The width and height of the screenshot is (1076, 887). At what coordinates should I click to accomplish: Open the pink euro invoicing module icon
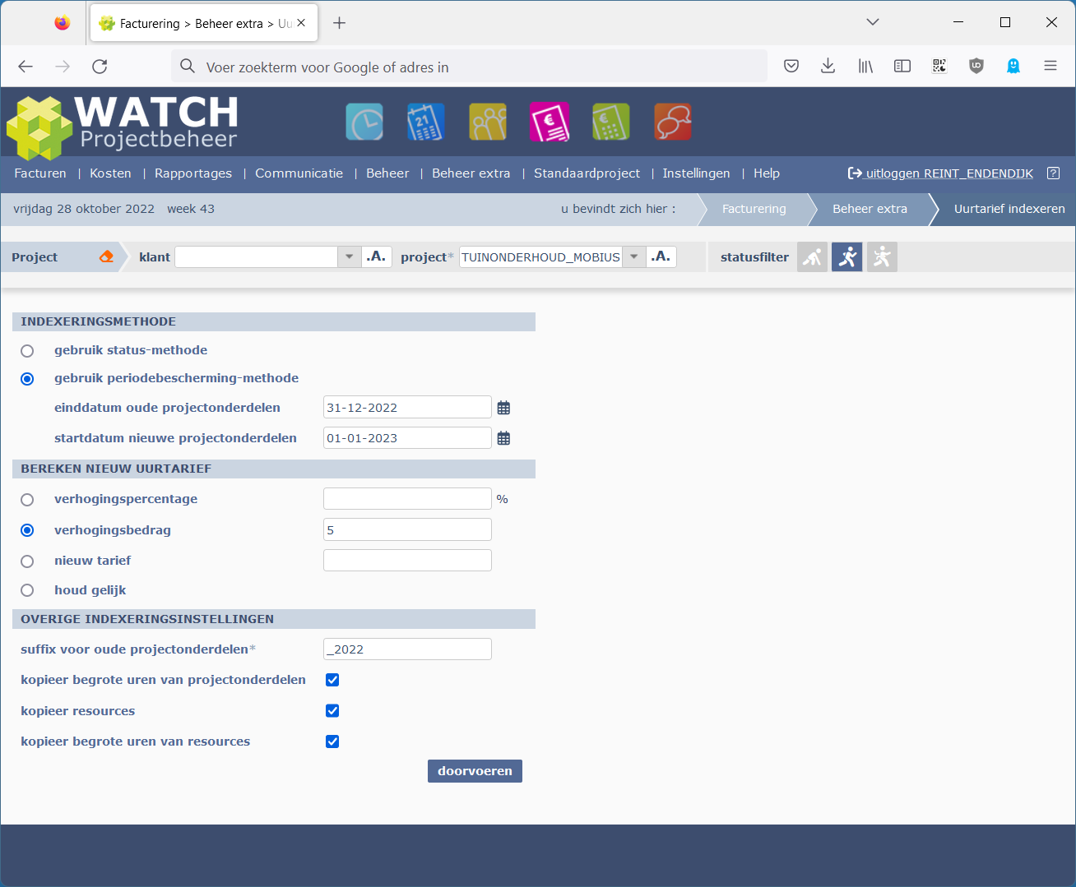[x=550, y=122]
